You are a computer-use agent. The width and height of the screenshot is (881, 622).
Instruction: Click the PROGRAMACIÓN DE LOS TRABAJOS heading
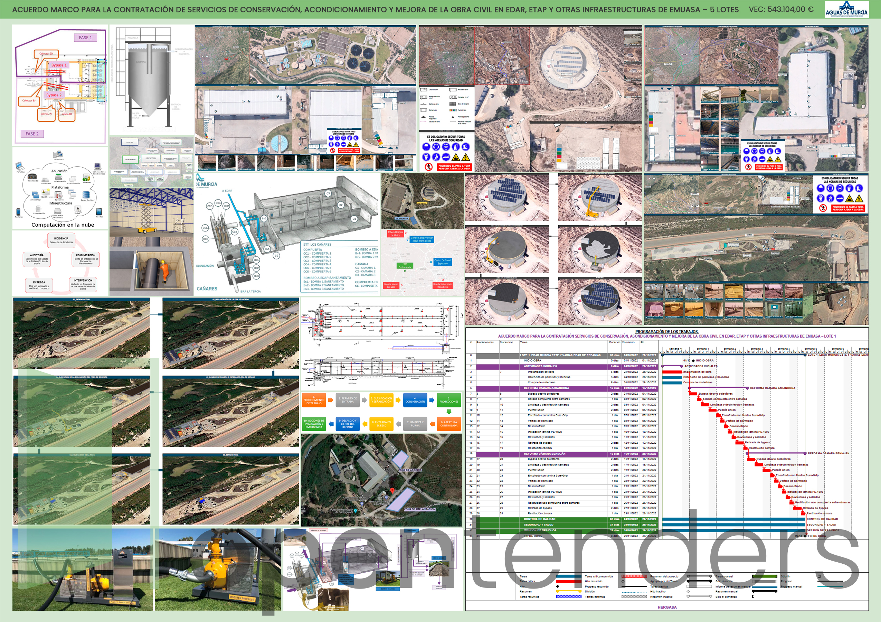667,332
